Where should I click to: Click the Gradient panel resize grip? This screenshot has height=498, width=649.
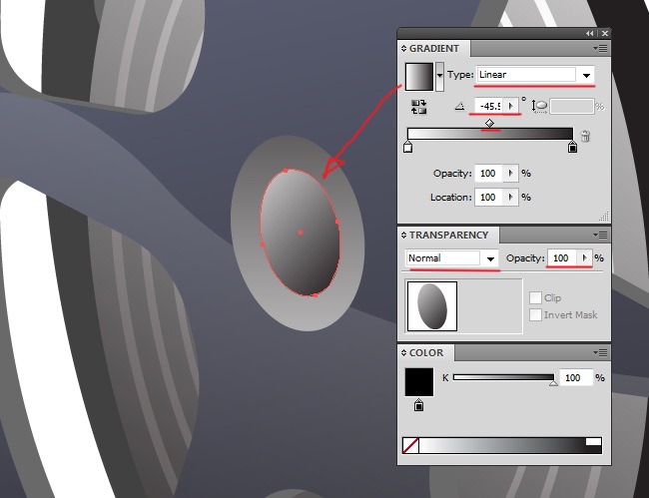pos(604,217)
